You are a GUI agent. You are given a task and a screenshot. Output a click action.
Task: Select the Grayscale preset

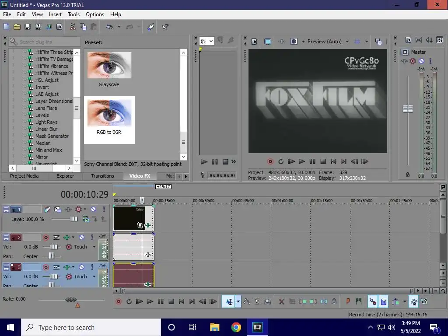tap(109, 70)
